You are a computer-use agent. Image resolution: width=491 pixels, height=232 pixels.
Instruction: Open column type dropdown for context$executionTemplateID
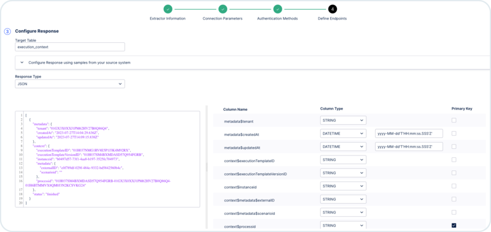343,160
